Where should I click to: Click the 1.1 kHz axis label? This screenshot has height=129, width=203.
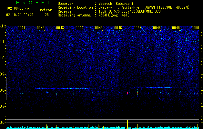click(x=3, y=42)
